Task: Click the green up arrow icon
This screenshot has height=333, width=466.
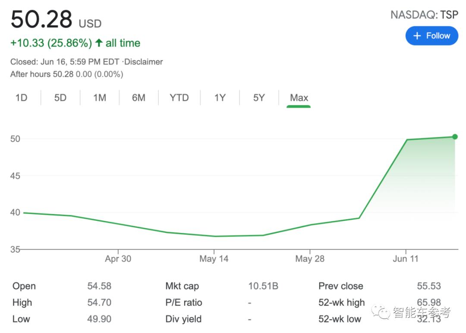Action: click(x=99, y=43)
